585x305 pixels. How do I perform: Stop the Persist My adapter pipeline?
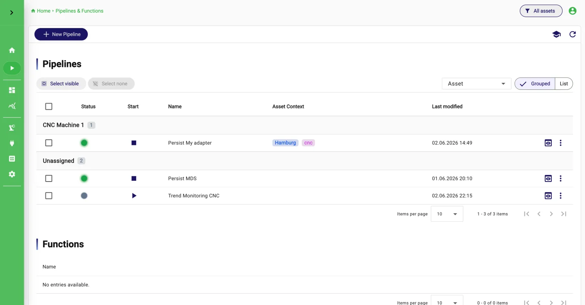click(x=134, y=143)
